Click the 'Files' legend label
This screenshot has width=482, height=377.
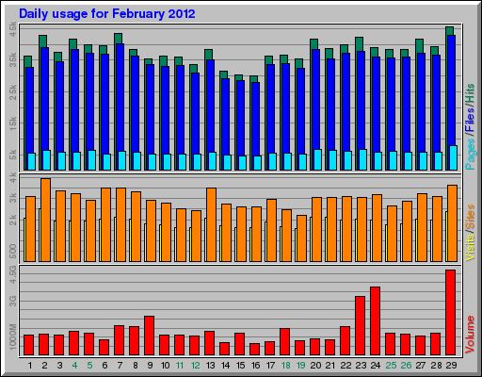pos(470,120)
